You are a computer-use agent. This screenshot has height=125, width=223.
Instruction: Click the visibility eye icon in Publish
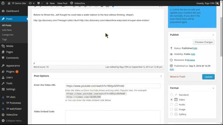point(171,54)
